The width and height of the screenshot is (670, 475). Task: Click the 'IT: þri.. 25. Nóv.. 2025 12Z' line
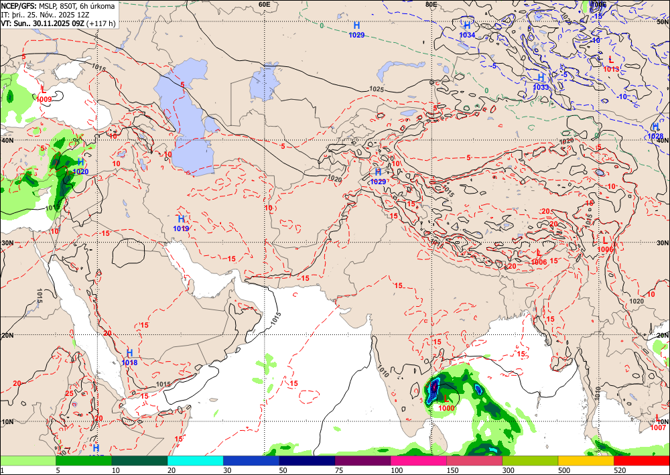point(45,15)
